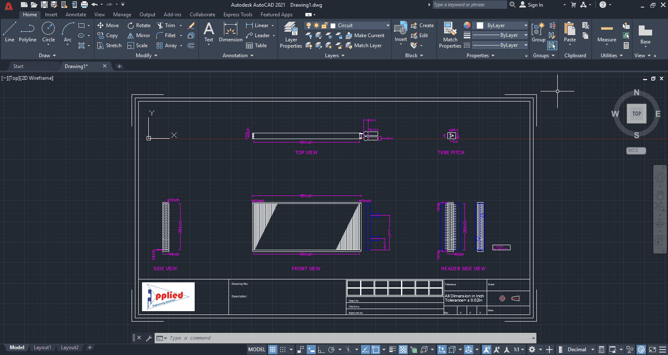Toggle dynamic input in status bar

(x=311, y=350)
